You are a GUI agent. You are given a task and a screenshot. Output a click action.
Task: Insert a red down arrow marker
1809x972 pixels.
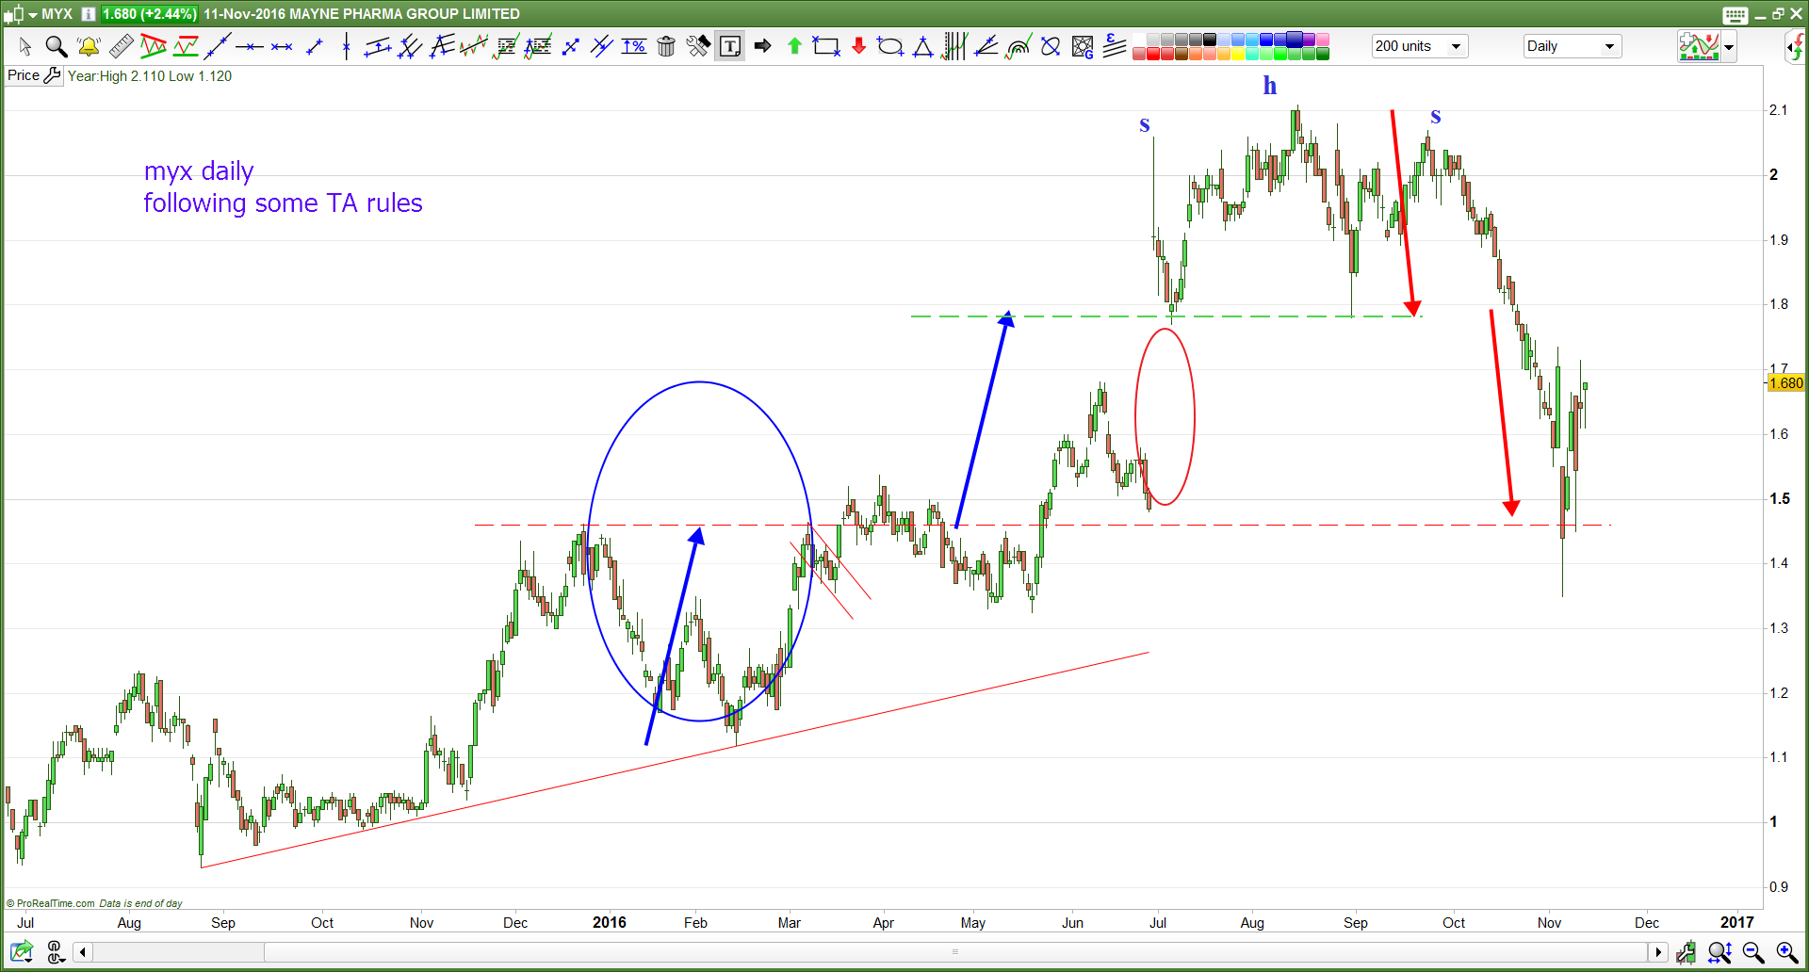click(858, 46)
